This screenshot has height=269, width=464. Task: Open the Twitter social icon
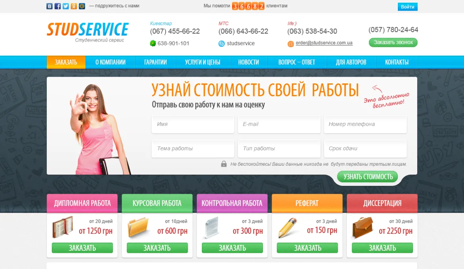pyautogui.click(x=66, y=6)
